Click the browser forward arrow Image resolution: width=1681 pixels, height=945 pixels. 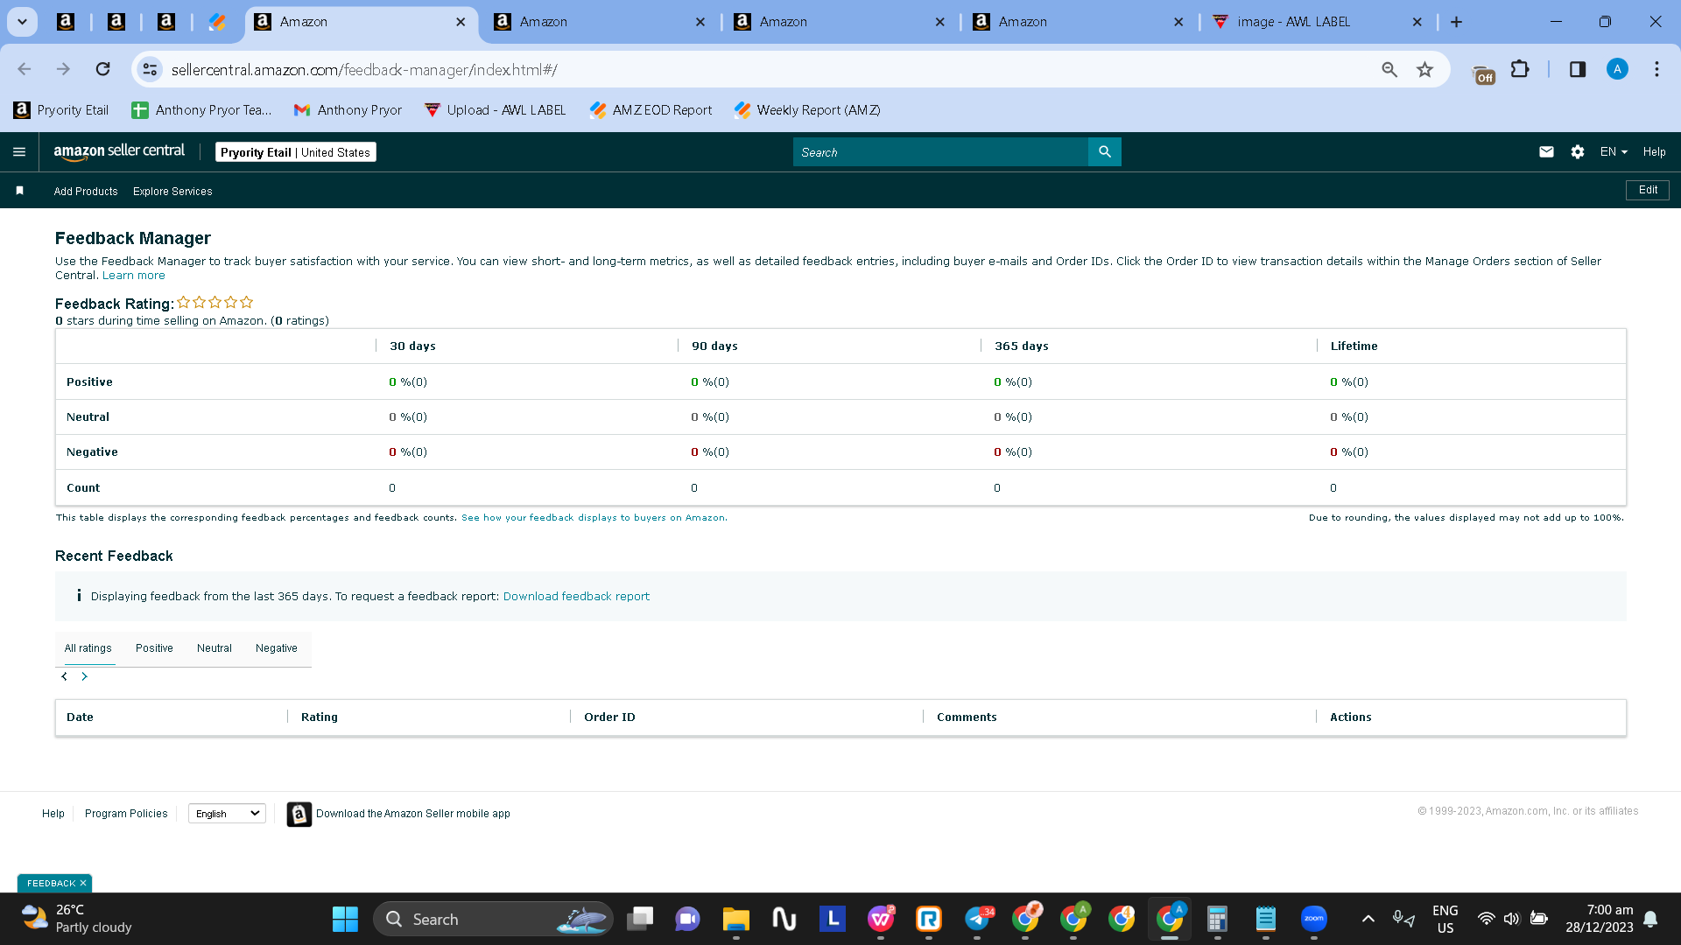(x=63, y=69)
